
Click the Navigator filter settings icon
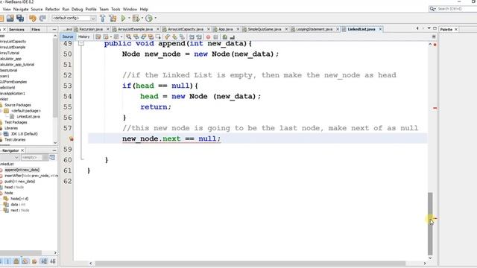52,157
